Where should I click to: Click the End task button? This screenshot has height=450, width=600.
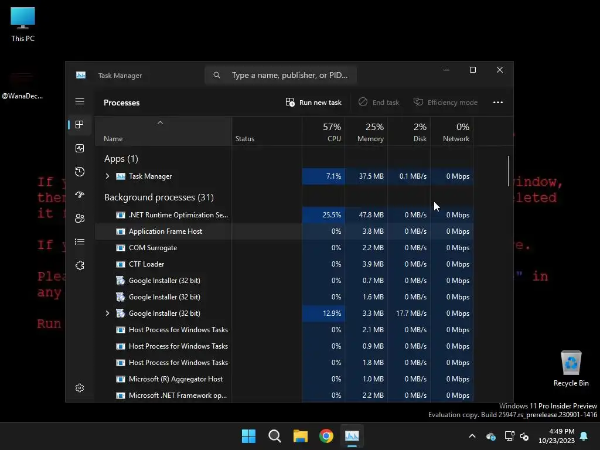379,102
